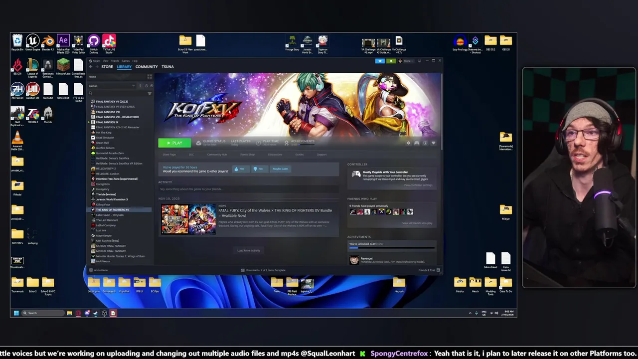Switch library home to grid view icon

click(150, 77)
